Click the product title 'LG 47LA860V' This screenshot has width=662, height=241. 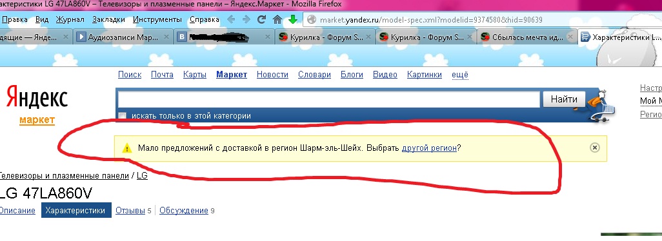(45, 193)
